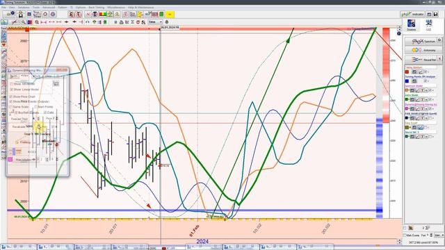Open the File menu
This screenshot has height=250, width=445.
tap(3, 8)
